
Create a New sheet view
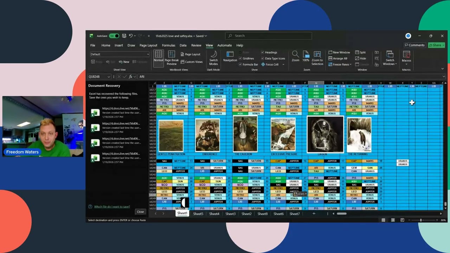(x=124, y=62)
